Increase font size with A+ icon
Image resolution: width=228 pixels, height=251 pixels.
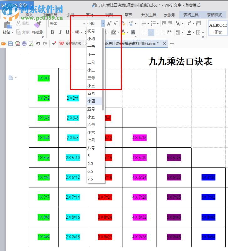(x=109, y=24)
